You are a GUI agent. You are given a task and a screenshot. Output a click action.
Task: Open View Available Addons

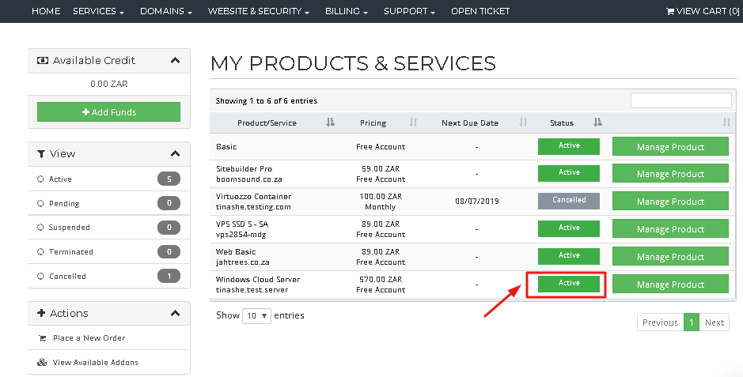96,362
